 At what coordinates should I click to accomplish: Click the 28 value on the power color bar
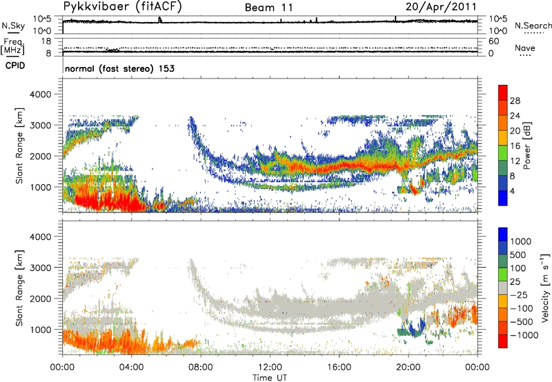(515, 101)
